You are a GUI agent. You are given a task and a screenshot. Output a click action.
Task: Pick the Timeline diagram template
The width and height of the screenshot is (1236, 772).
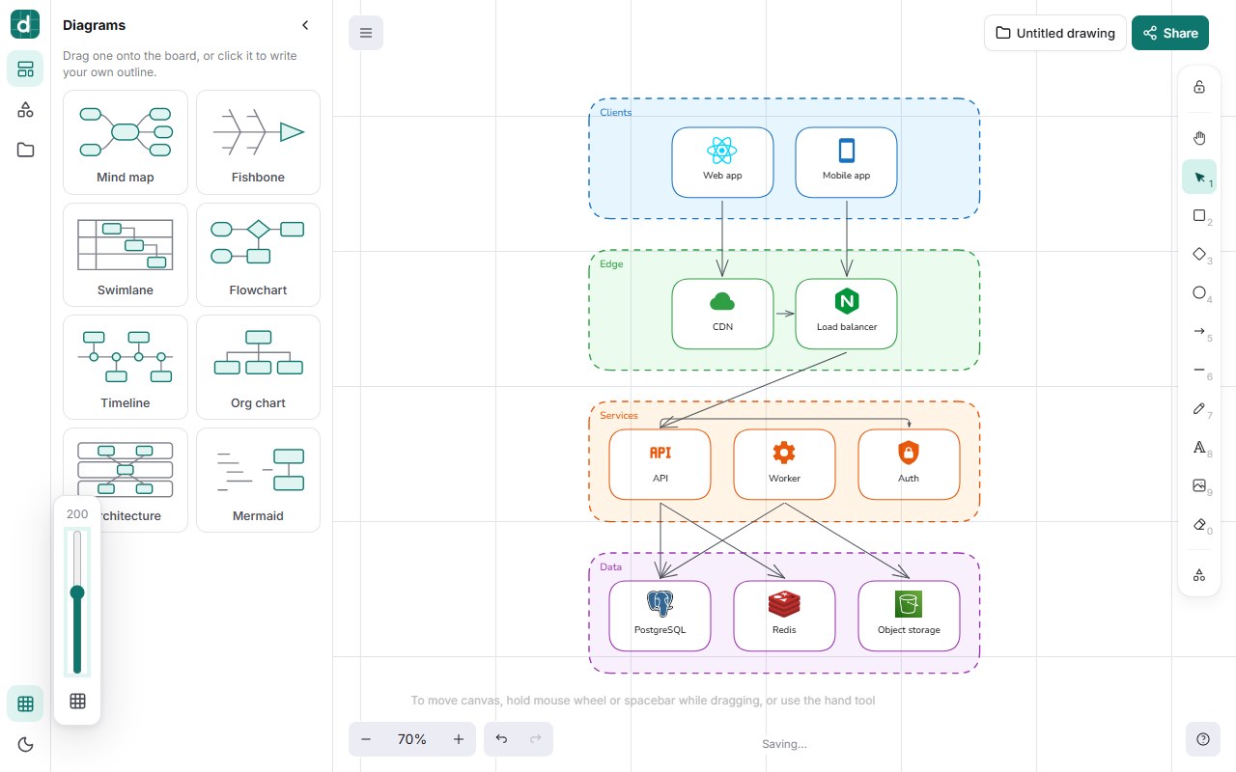point(126,368)
